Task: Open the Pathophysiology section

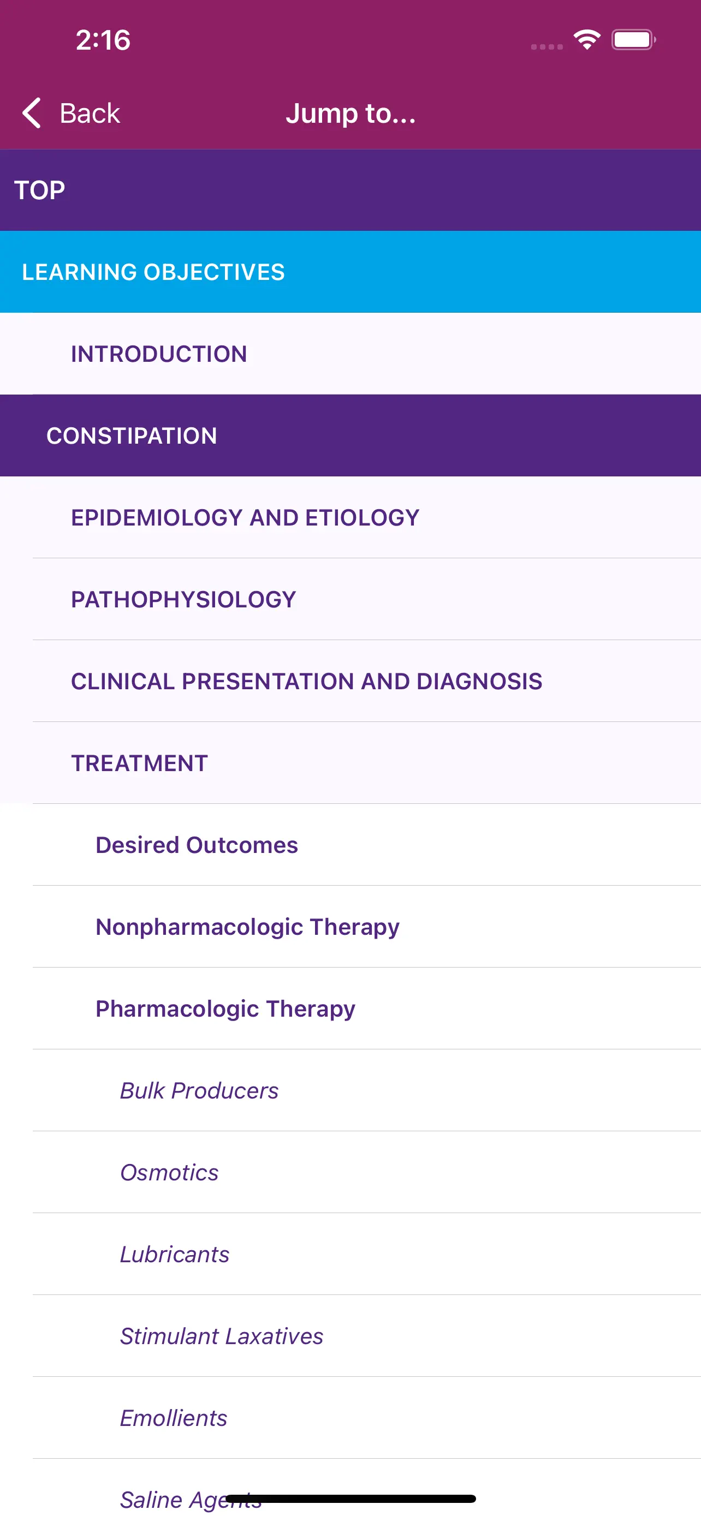Action: click(183, 599)
